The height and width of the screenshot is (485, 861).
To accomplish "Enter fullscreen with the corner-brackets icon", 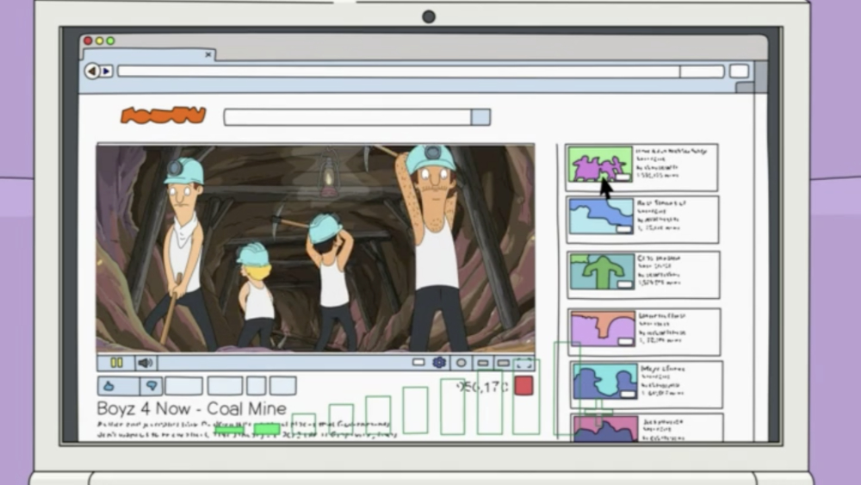I will pos(523,363).
